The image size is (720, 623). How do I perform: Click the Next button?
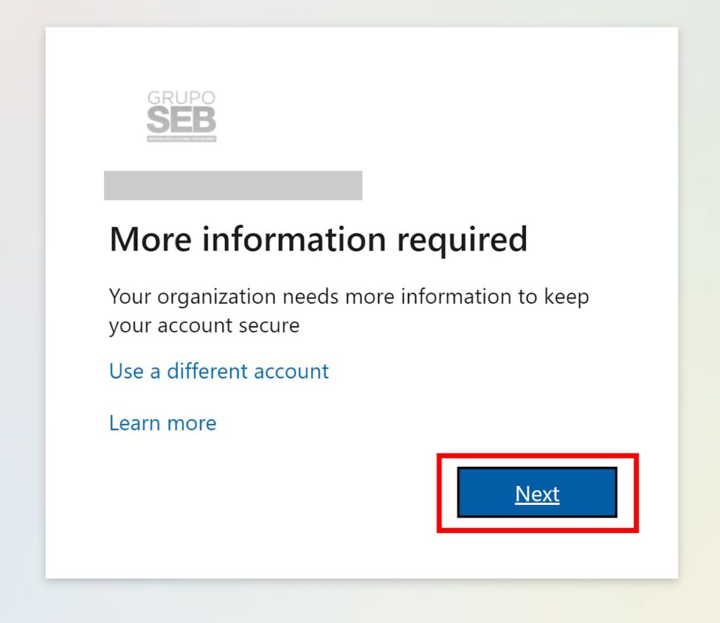pos(537,494)
